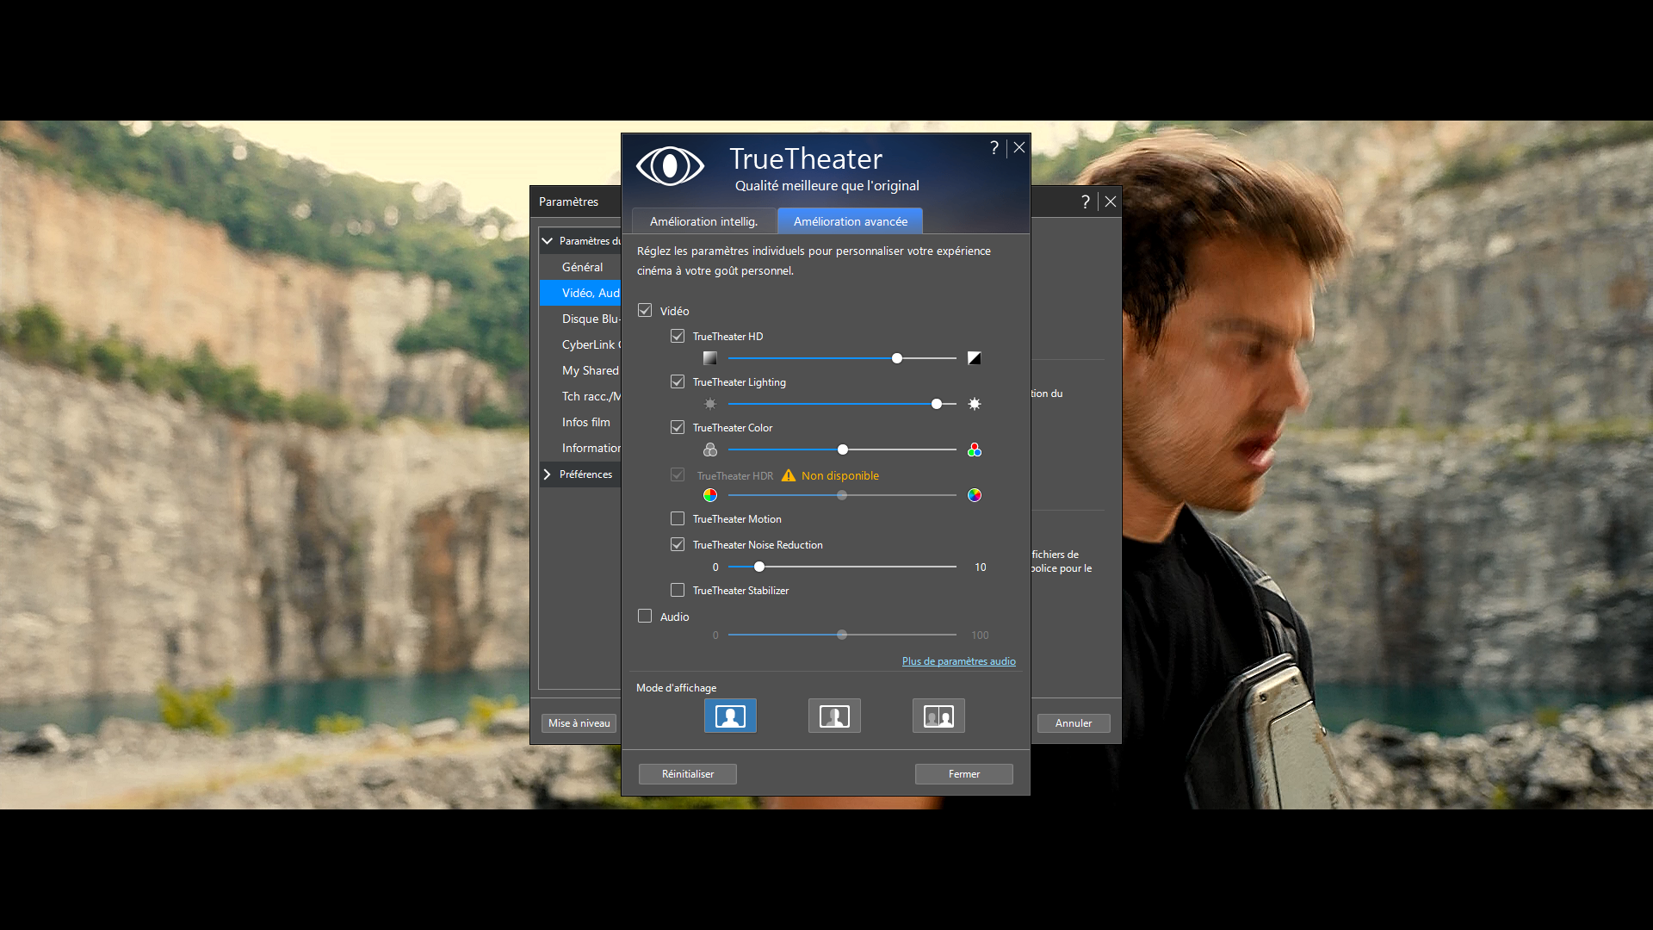
Task: Click dim sun icon for TrueTheater Lighting
Action: pyautogui.click(x=710, y=404)
